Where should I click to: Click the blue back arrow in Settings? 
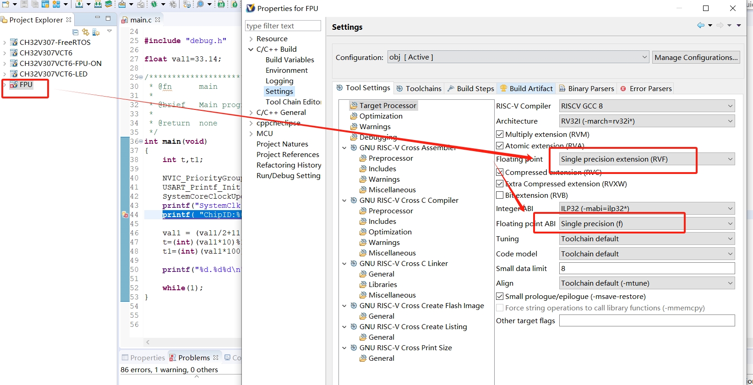[x=700, y=25]
